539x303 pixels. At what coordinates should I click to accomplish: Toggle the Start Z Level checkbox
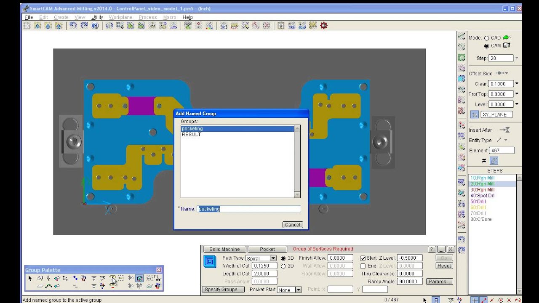[x=363, y=258]
